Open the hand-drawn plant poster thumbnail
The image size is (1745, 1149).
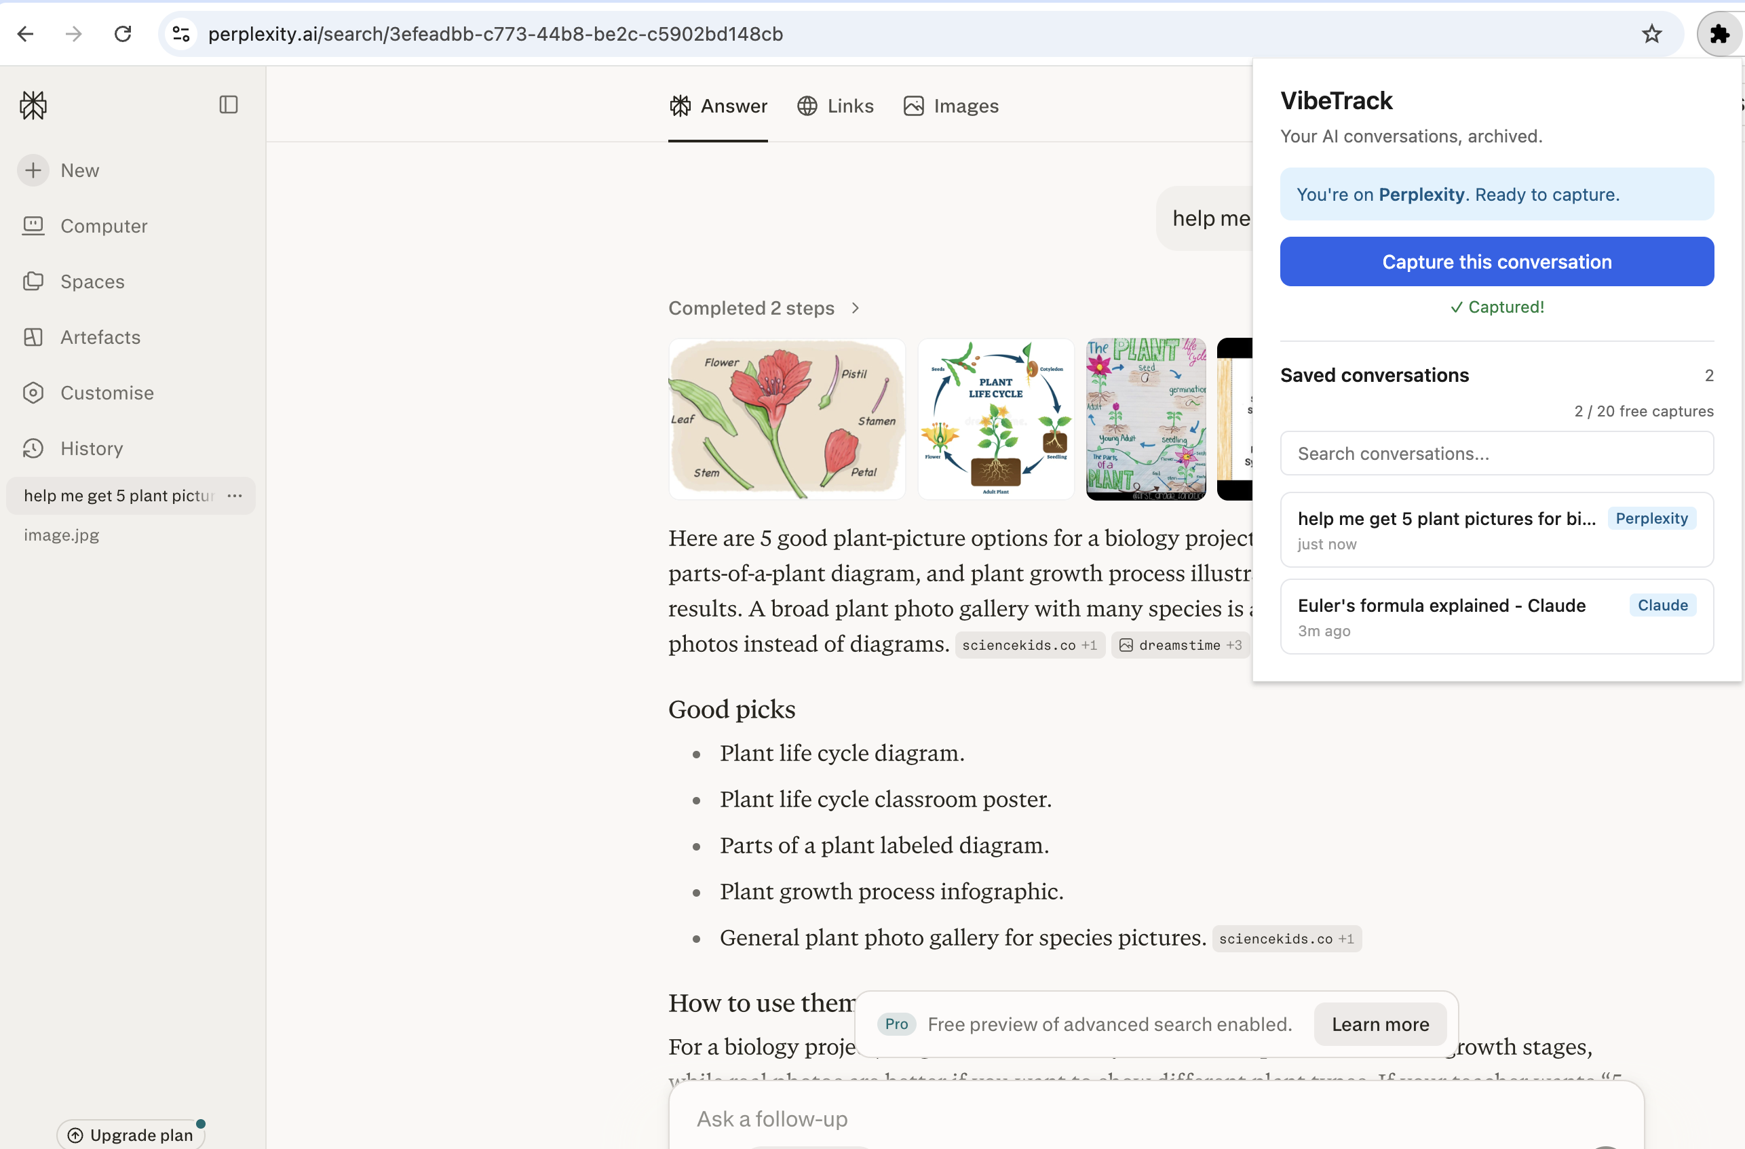click(1146, 418)
